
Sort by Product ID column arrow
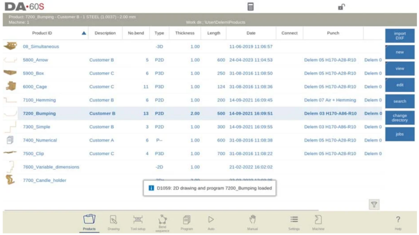point(84,33)
